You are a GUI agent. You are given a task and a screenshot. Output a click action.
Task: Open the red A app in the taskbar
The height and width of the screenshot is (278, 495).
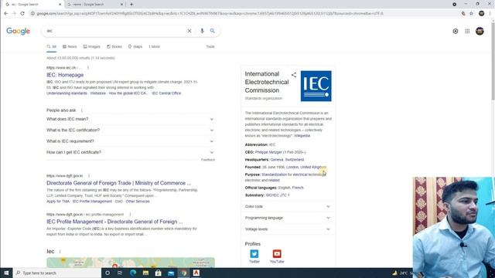point(196,273)
